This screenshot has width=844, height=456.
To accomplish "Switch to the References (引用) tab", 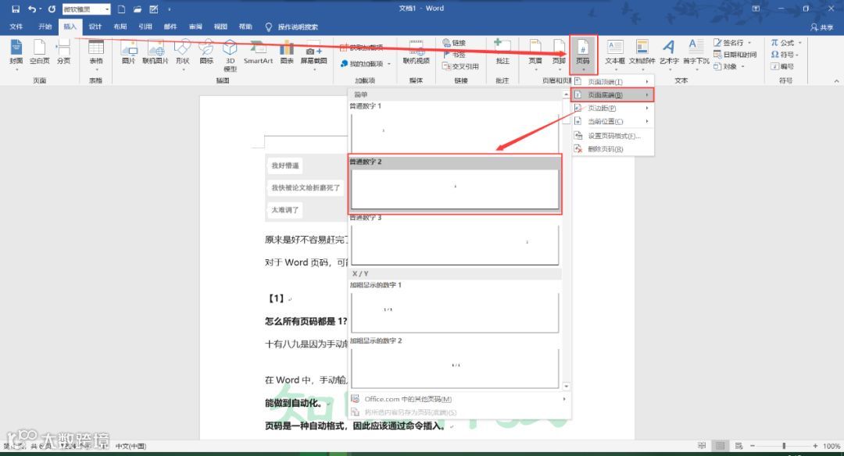I will [x=145, y=27].
